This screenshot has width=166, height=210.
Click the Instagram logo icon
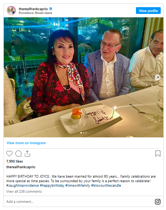coord(158,202)
